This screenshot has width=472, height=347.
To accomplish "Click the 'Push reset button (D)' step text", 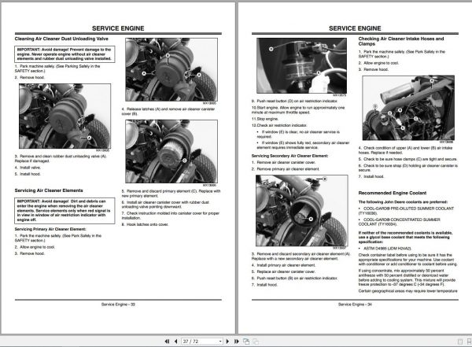I will pos(295,101).
